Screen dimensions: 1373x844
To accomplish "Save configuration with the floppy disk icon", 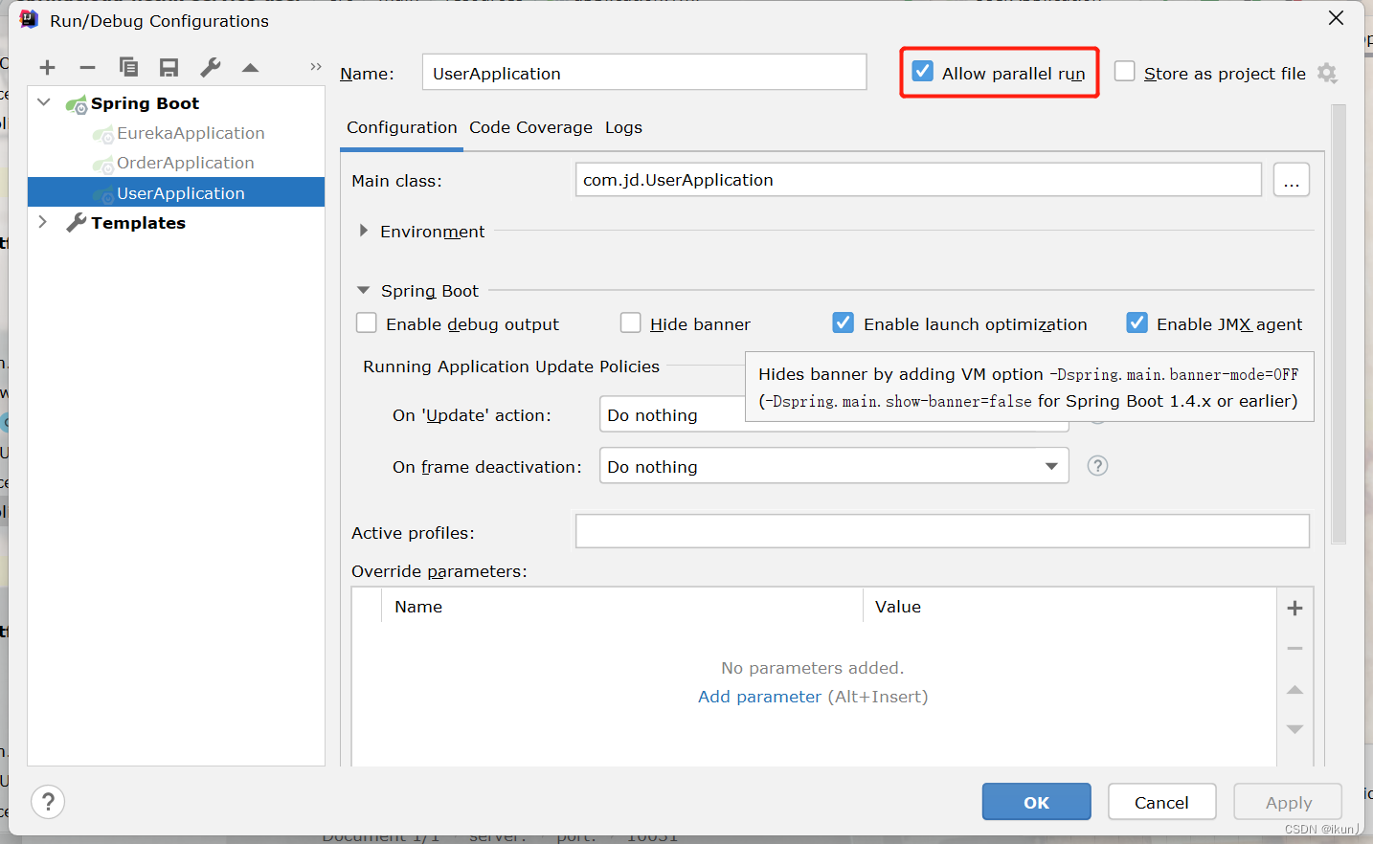I will (x=169, y=67).
